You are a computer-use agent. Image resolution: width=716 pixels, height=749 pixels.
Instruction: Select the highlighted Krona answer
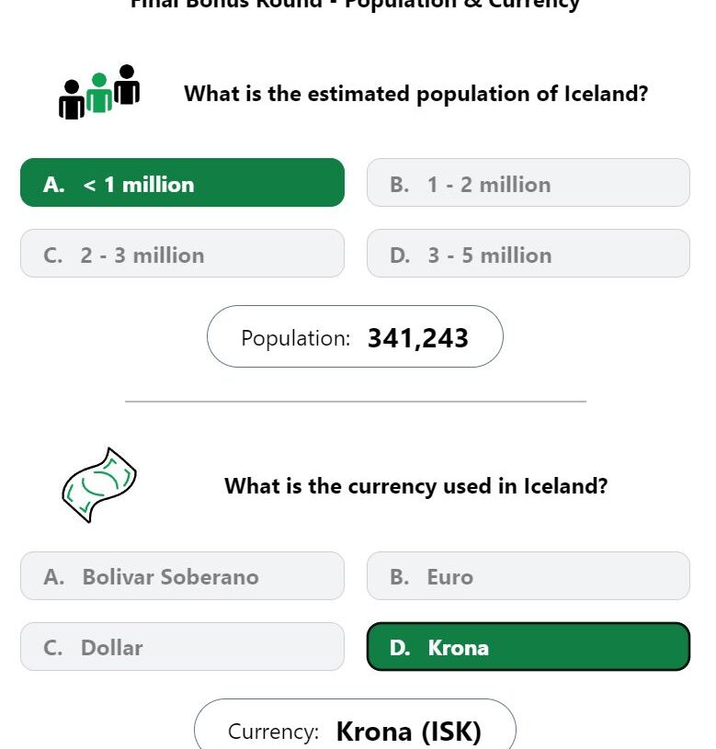click(528, 646)
